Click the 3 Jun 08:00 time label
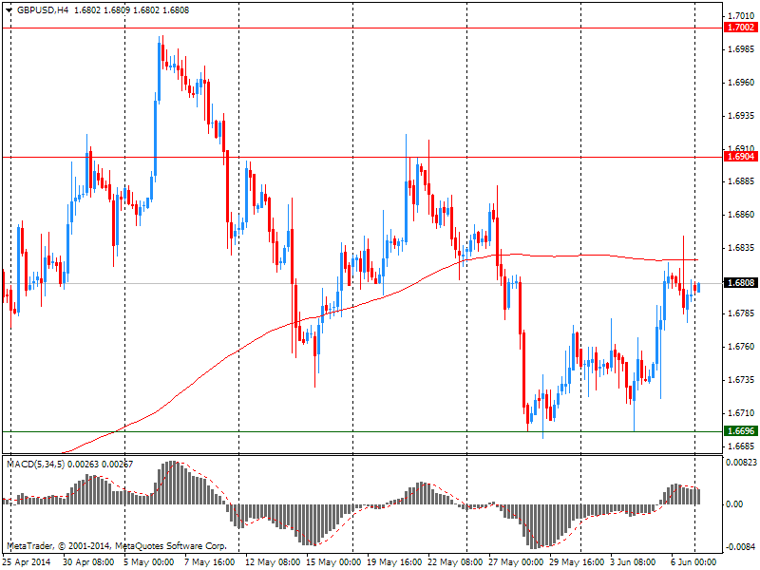 click(x=633, y=562)
